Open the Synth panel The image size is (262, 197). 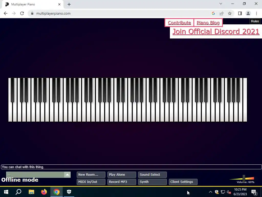tap(152, 182)
